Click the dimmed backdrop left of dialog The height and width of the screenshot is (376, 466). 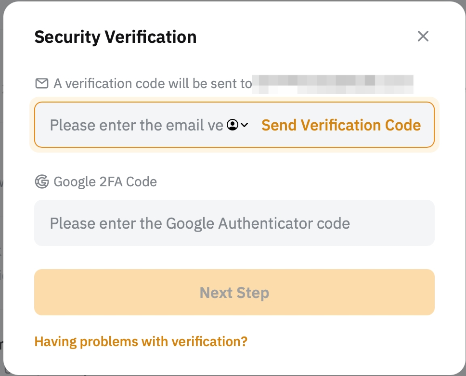1,193
